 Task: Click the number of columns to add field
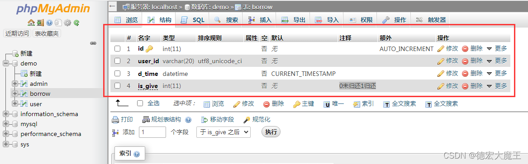(x=152, y=132)
